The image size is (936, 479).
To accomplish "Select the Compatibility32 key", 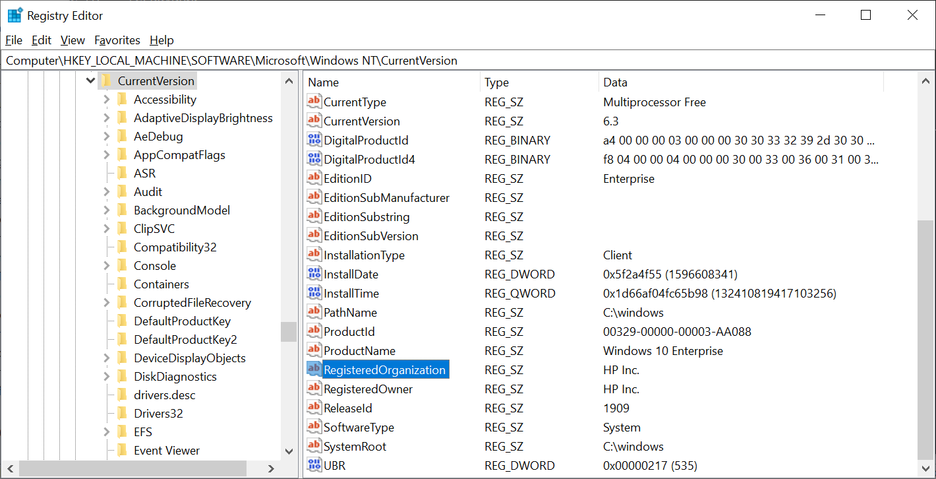I will (x=175, y=247).
